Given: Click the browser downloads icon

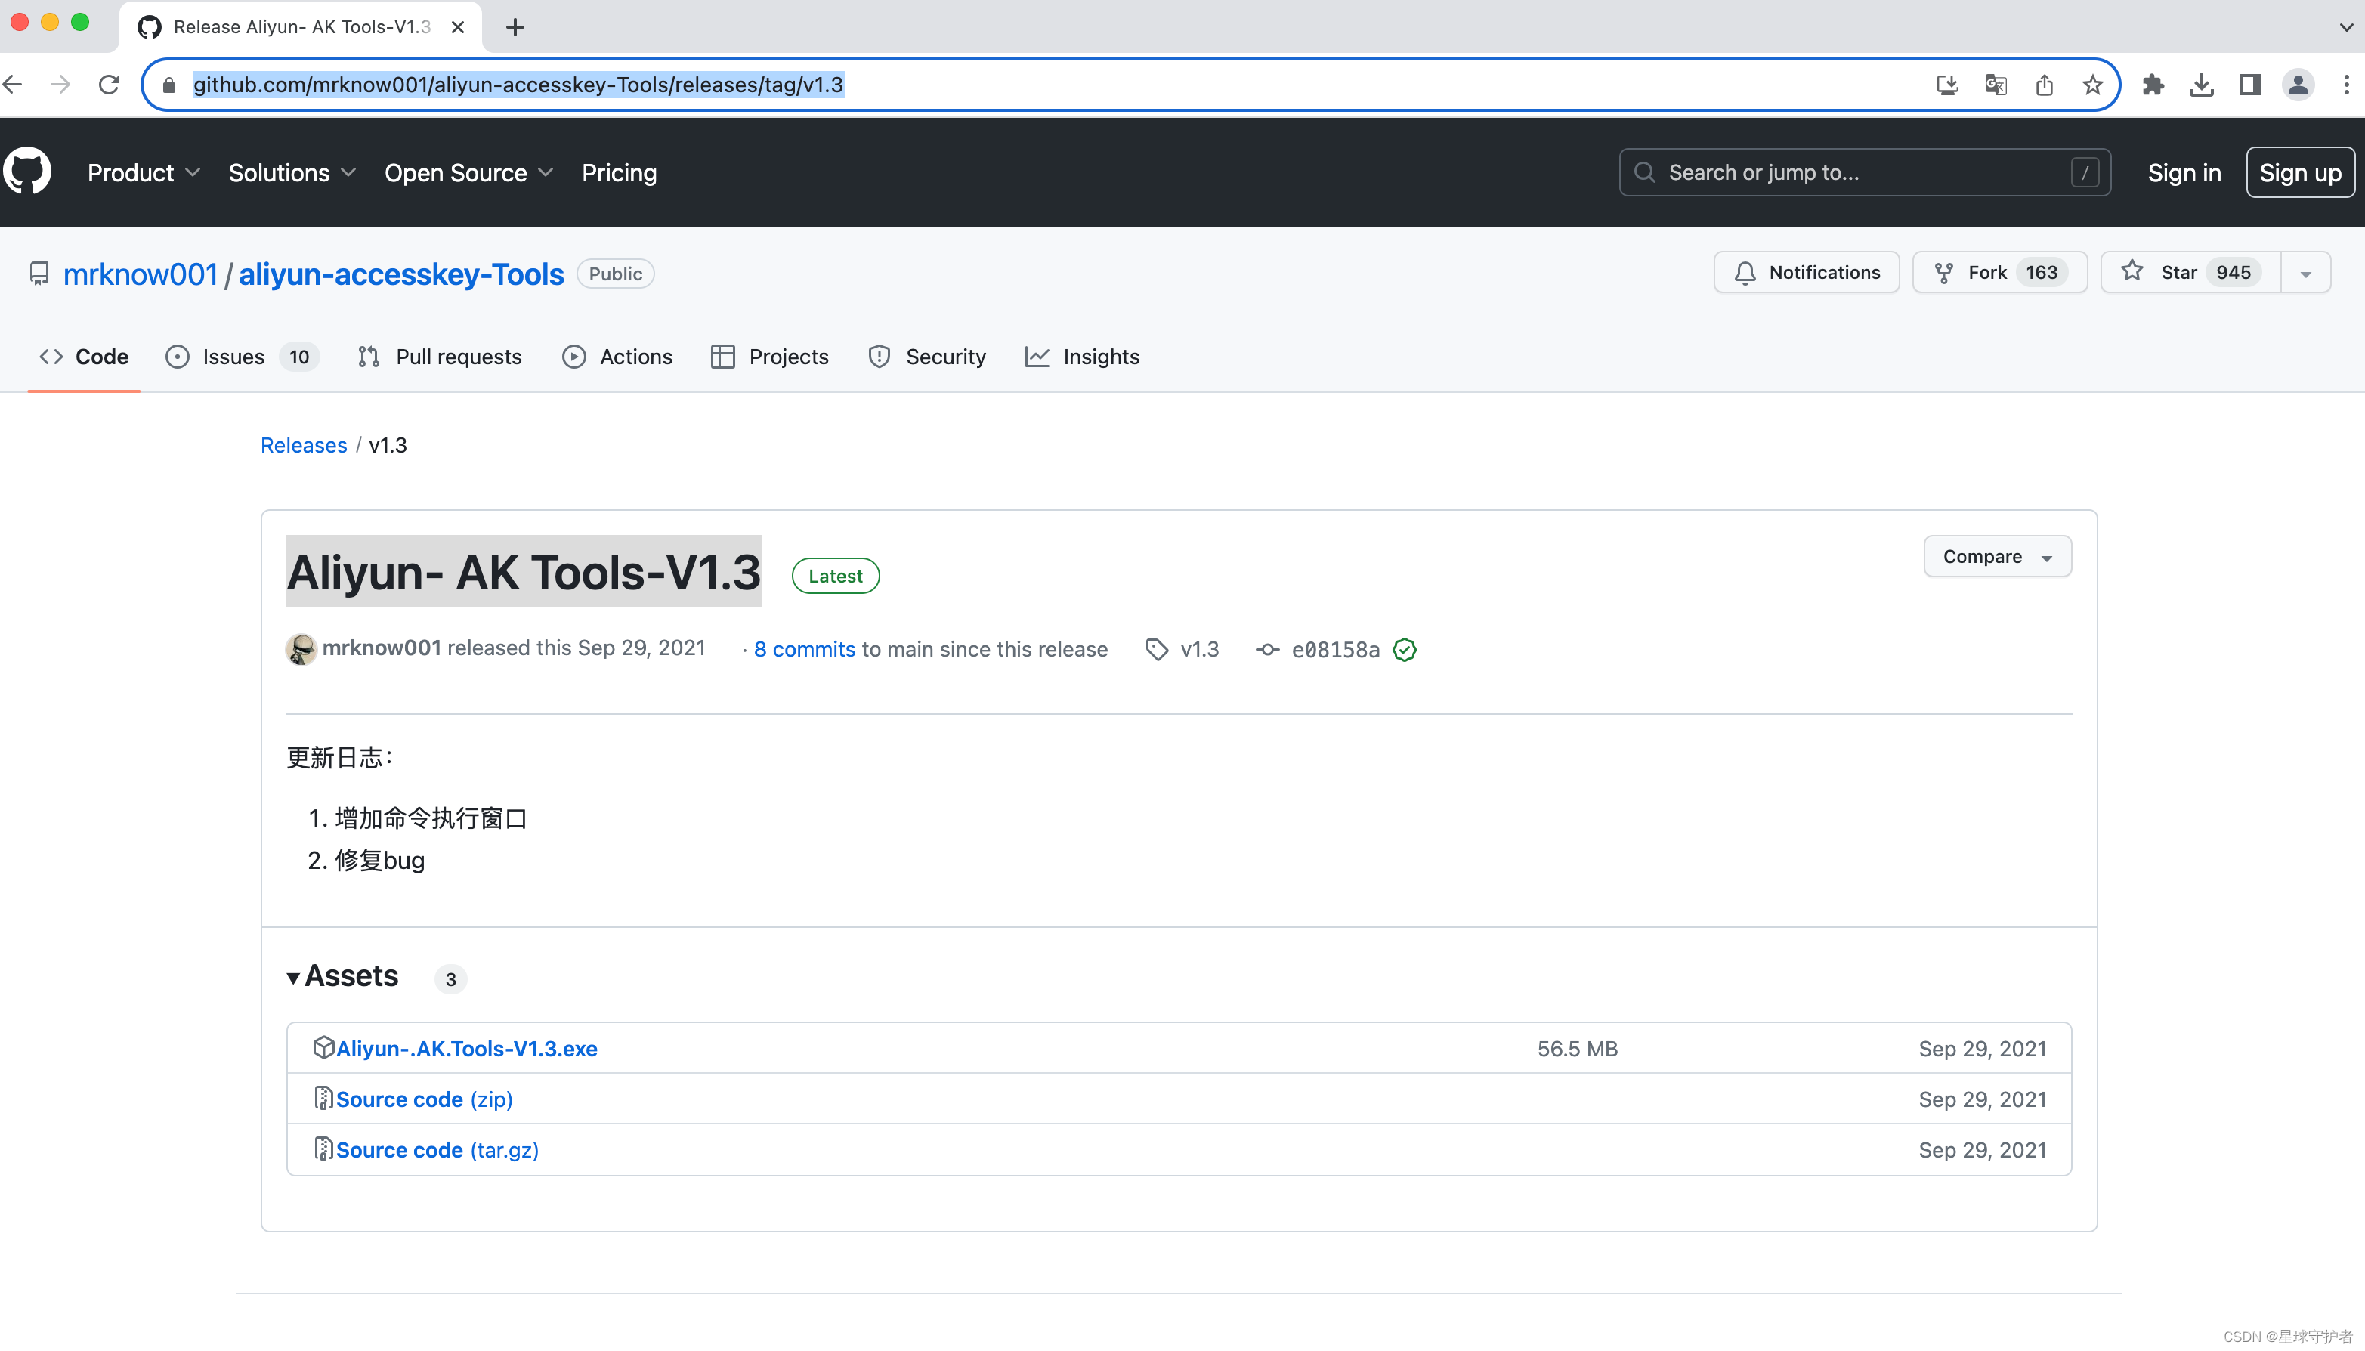Looking at the screenshot, I should [x=2201, y=85].
